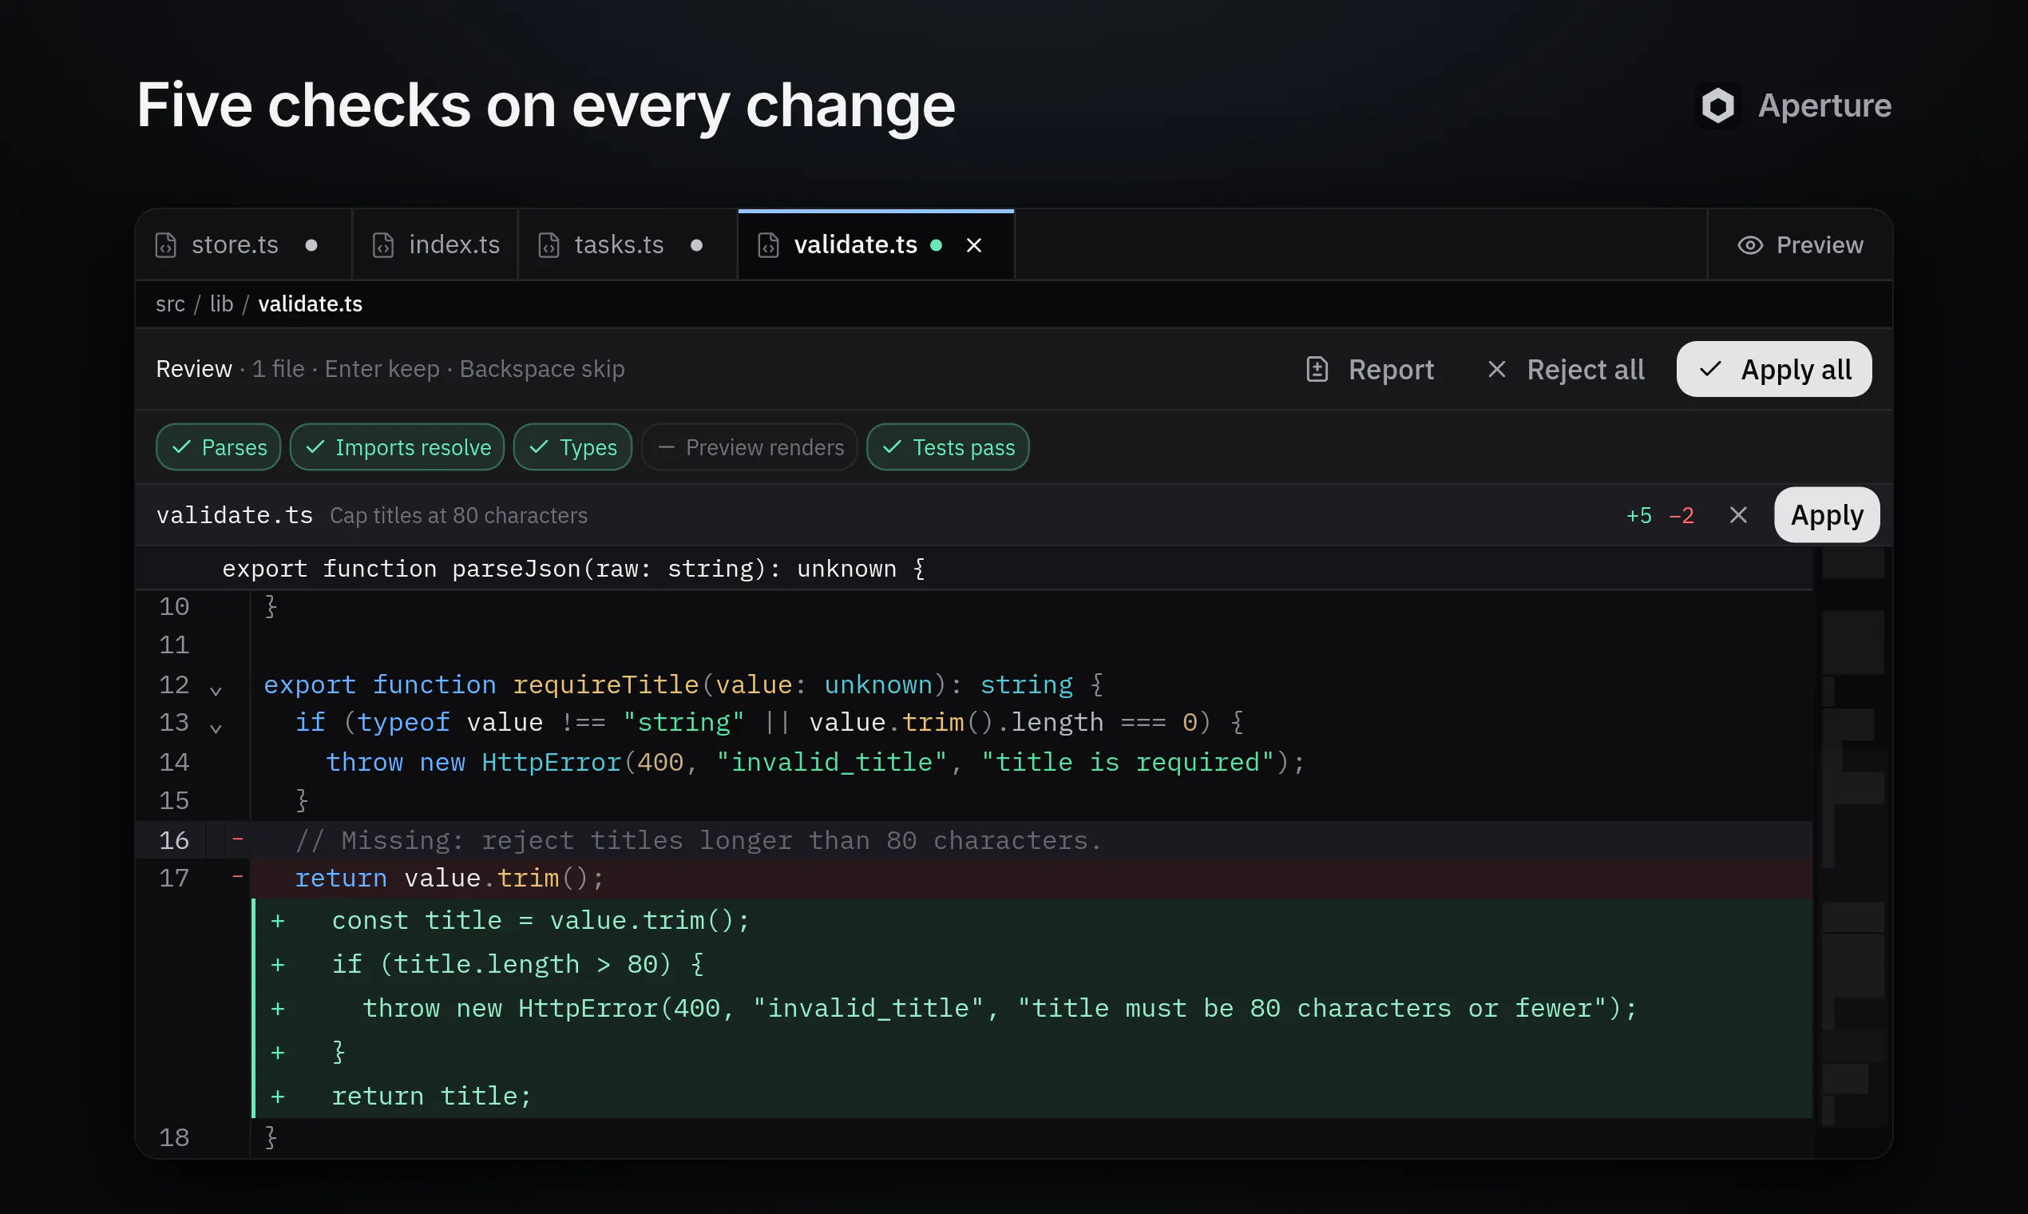Apply all proposed changes

[x=1773, y=369]
